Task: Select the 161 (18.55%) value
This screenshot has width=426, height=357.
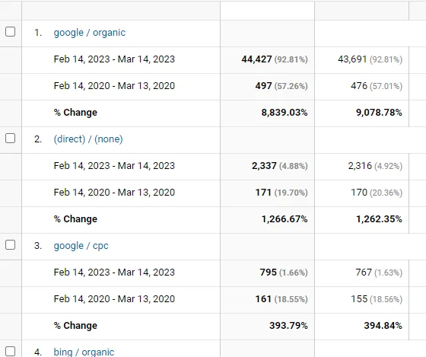Action: pos(281,299)
